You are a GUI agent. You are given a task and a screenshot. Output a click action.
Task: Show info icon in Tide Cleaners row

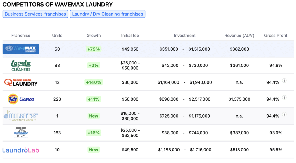point(284,97)
